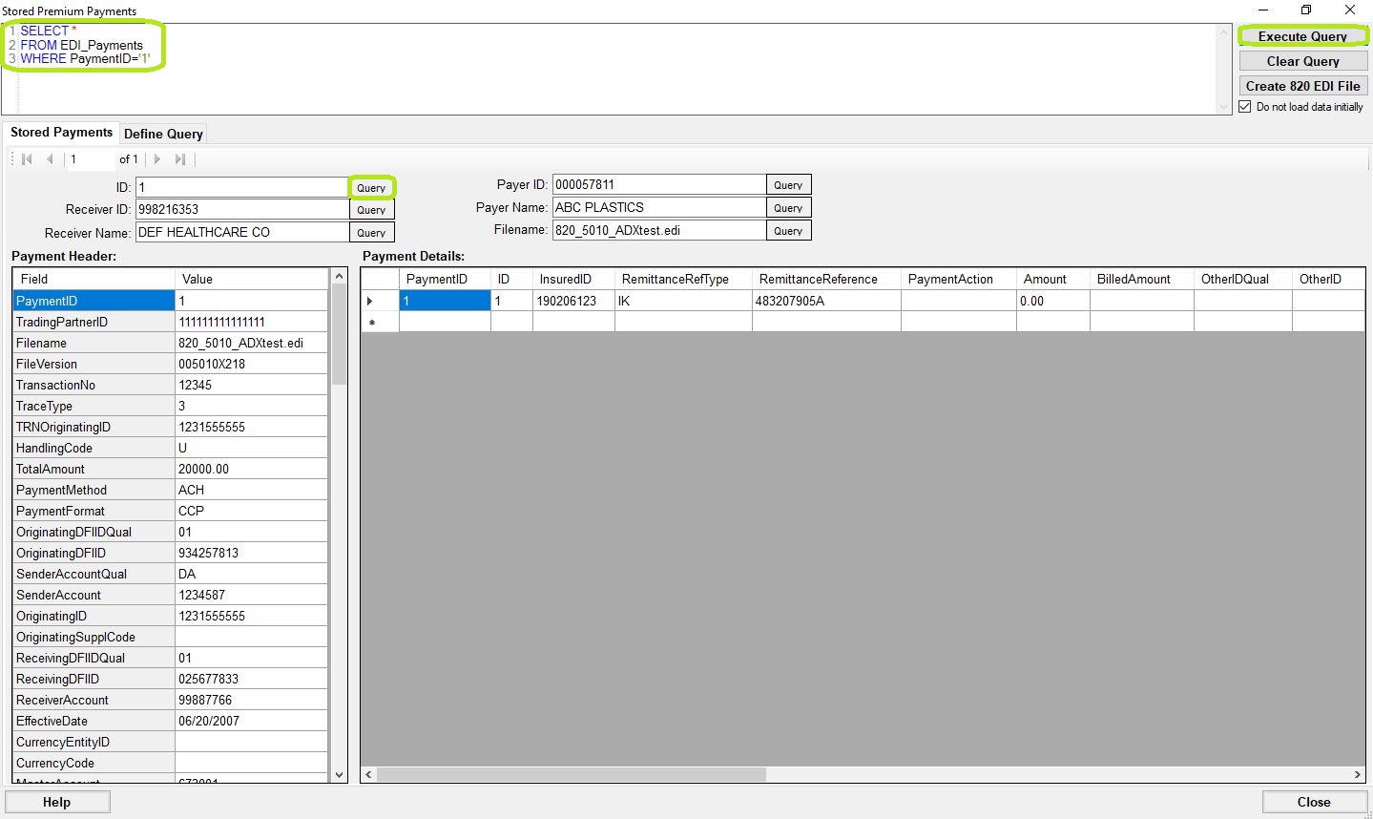Viewport: 1373px width, 819px height.
Task: Click RemittanceReference column header
Action: pos(826,279)
